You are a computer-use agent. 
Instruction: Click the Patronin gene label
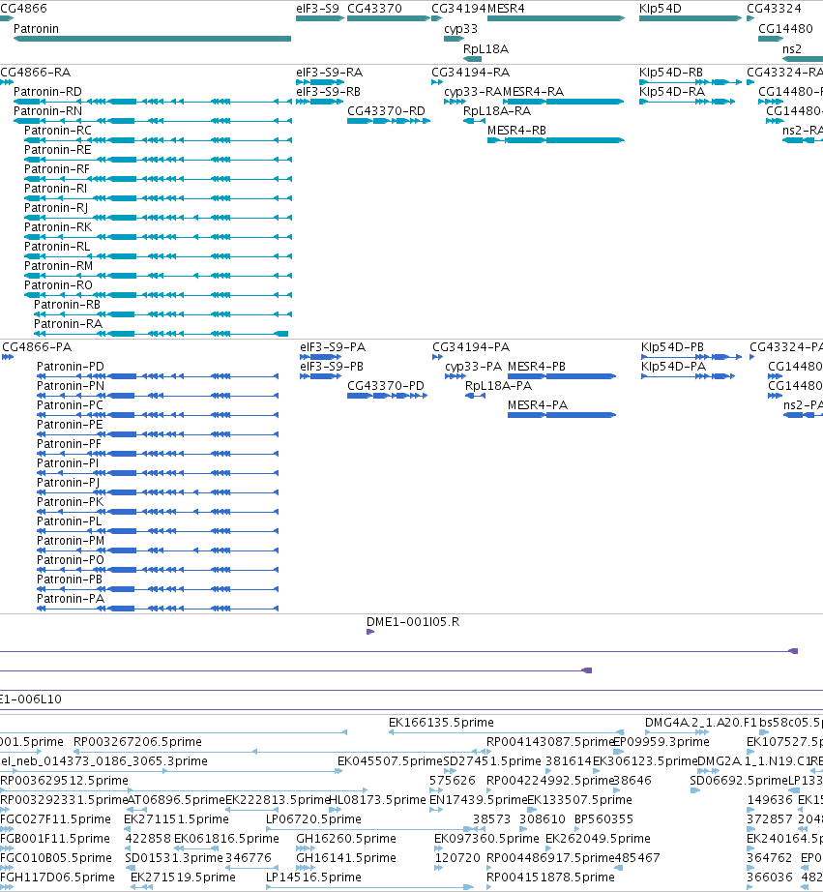[36, 28]
